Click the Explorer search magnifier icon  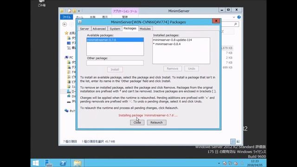[235, 24]
